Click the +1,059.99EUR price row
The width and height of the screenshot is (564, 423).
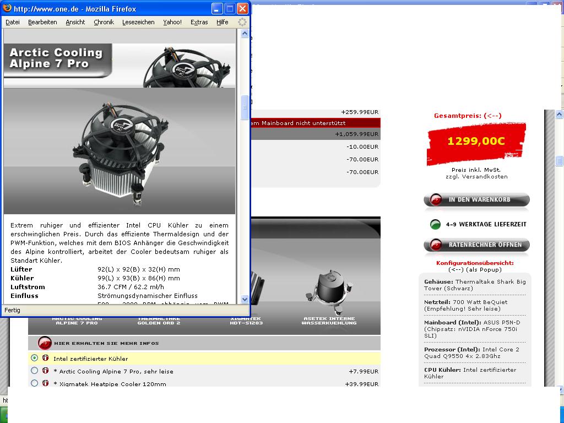[x=316, y=134]
